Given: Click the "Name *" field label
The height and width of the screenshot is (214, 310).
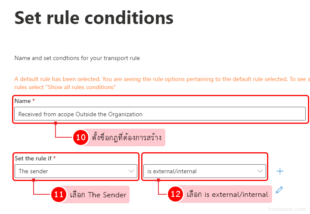Looking at the screenshot, I should tap(24, 101).
